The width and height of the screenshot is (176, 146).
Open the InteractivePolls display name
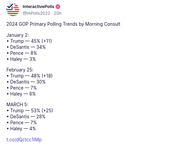[38, 7]
